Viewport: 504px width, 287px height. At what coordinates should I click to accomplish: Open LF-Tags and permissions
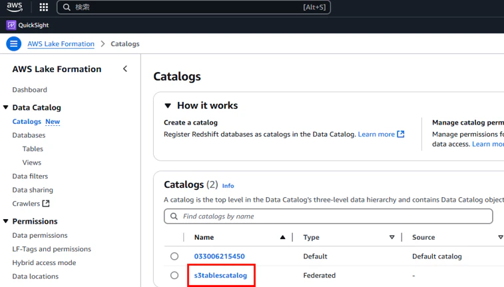(x=52, y=249)
